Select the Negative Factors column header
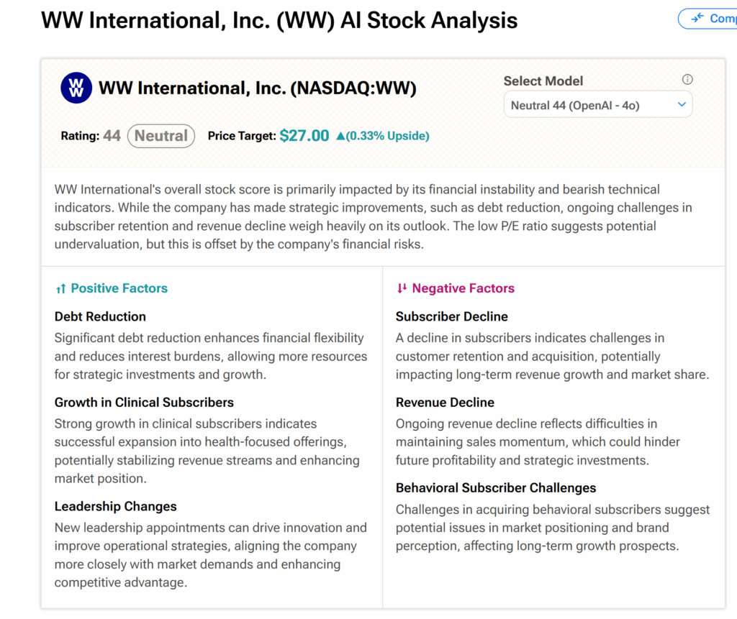 coord(462,288)
